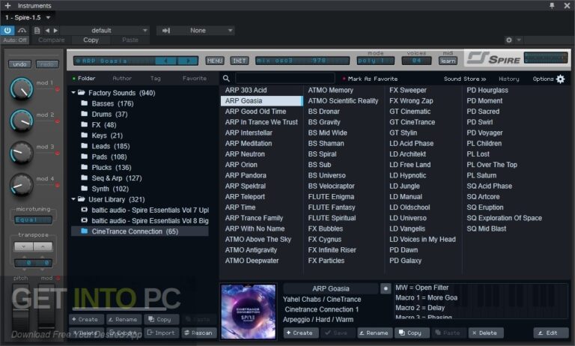
Task: Toggle favorite dot beside ARP Goasia name
Action: [386, 288]
